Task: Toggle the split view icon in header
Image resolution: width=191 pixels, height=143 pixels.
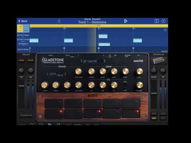Action: click(x=157, y=21)
